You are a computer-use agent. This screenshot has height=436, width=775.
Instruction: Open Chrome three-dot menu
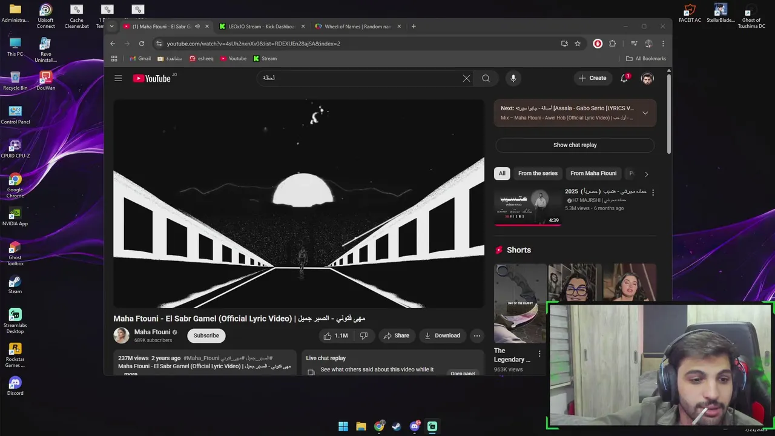(663, 44)
